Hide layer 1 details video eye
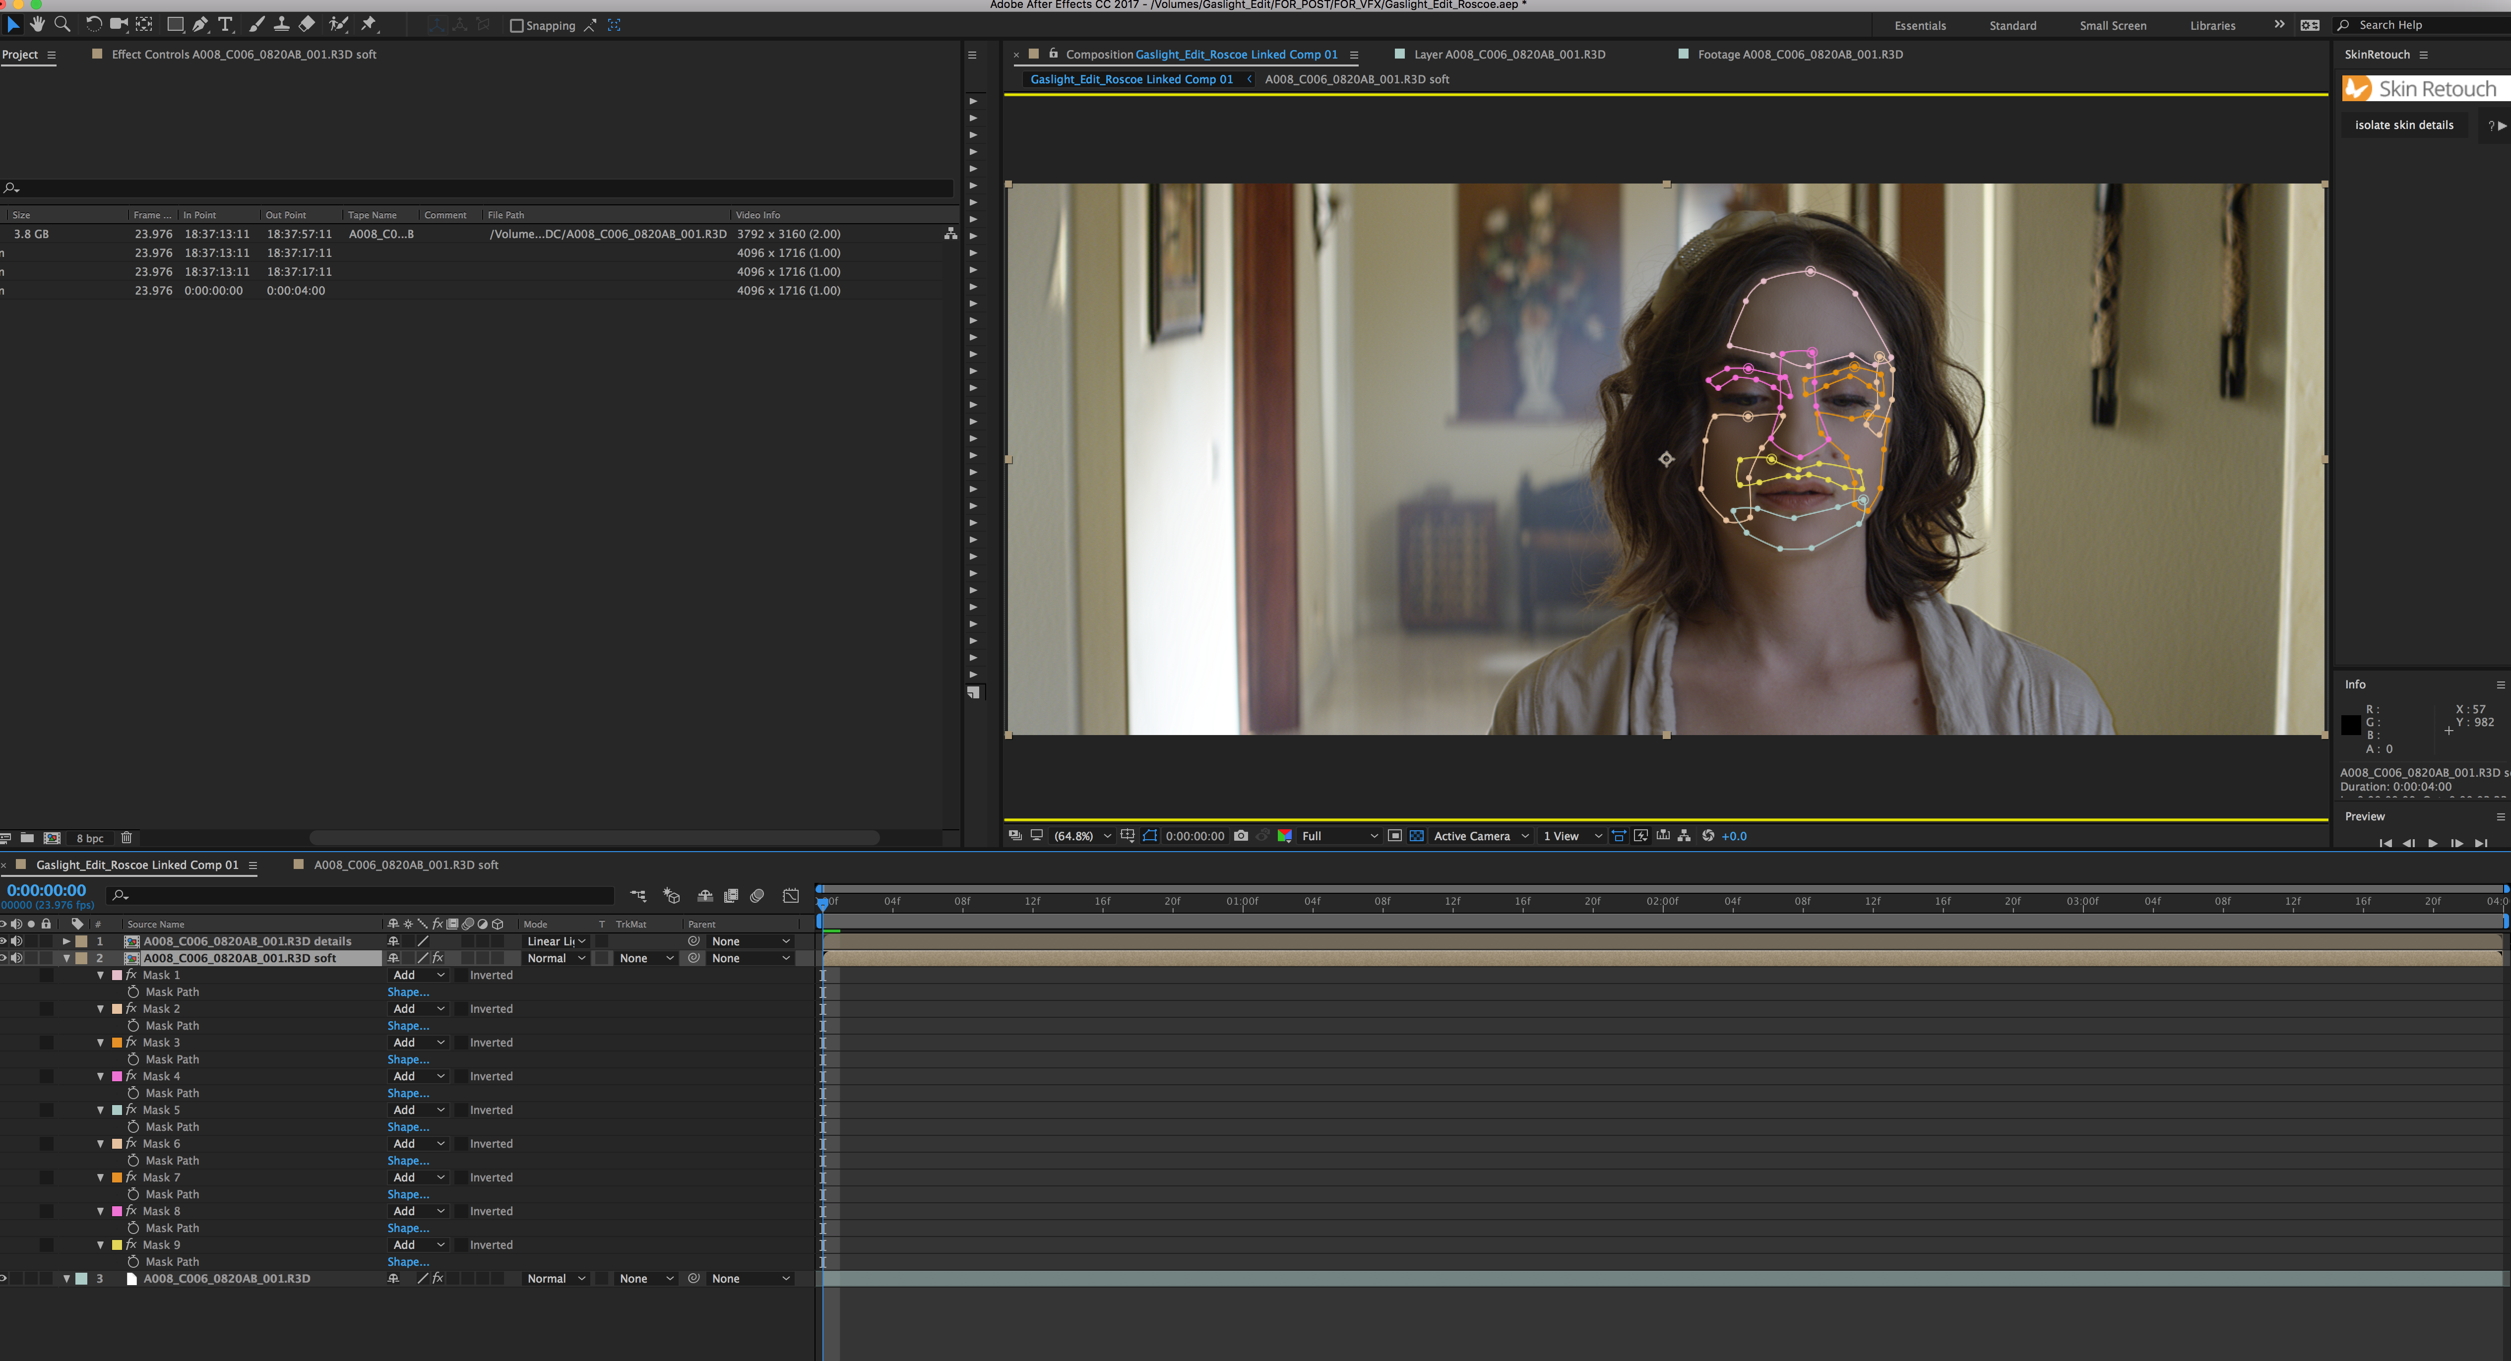The width and height of the screenshot is (2511, 1361). pos(4,942)
